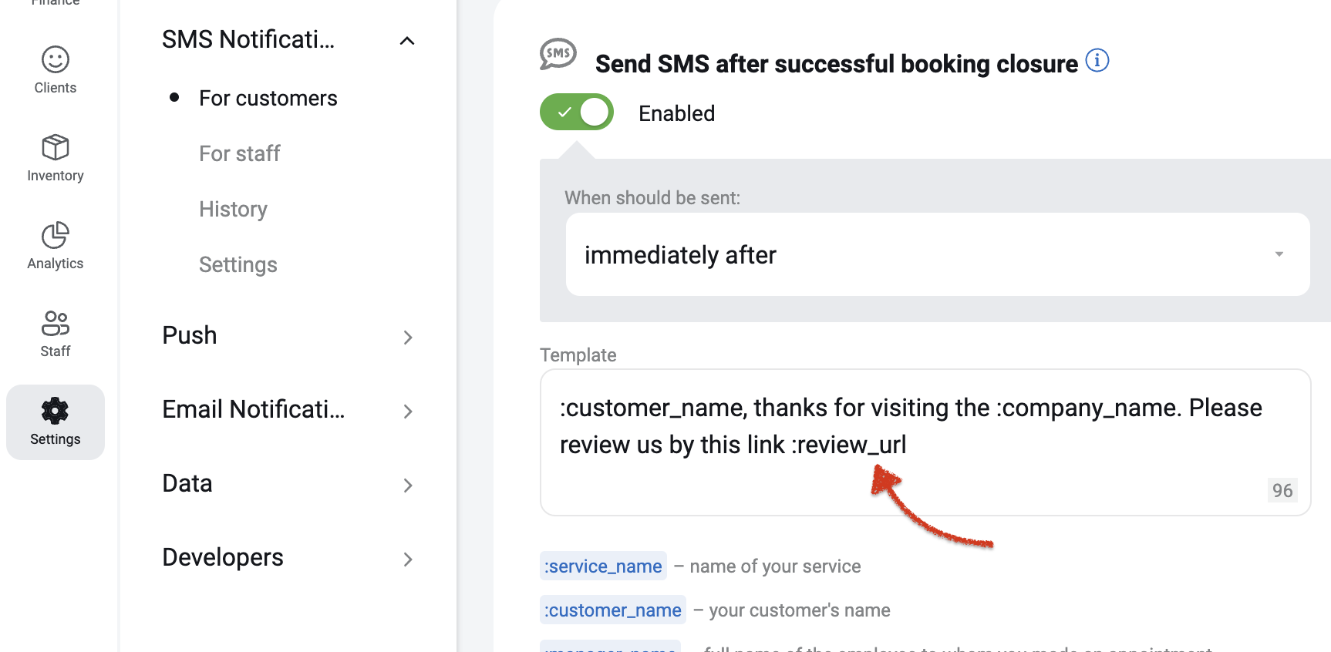This screenshot has height=652, width=1331.
Task: Click the info icon beside booking closure heading
Action: click(1097, 60)
